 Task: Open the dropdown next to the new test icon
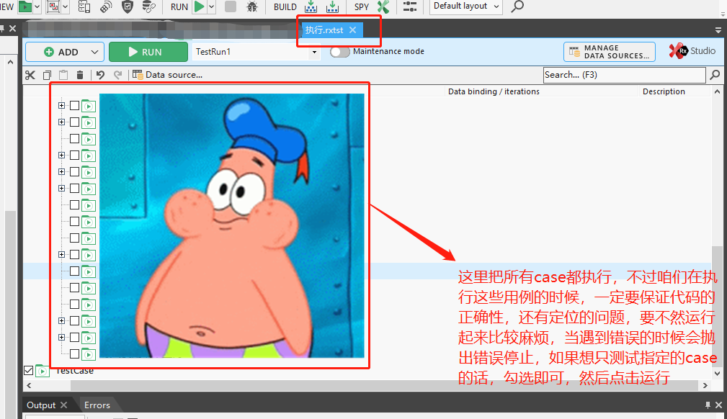(37, 7)
